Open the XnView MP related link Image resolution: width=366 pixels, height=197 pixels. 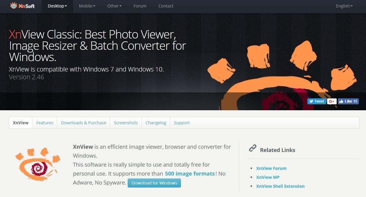[x=268, y=177]
